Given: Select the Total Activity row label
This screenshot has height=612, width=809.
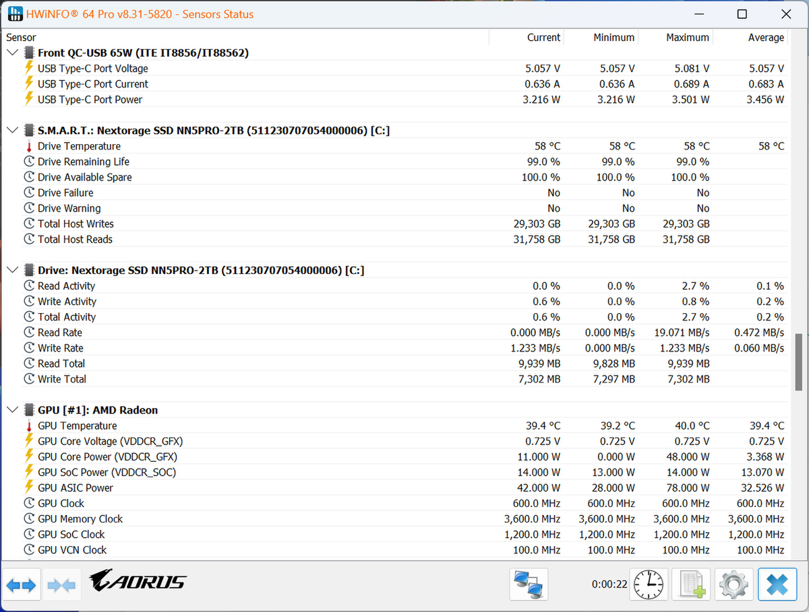Looking at the screenshot, I should [67, 316].
